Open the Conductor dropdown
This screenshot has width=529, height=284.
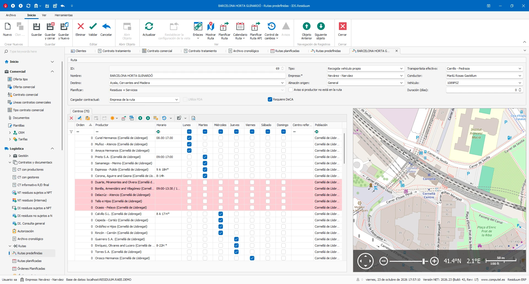(520, 76)
